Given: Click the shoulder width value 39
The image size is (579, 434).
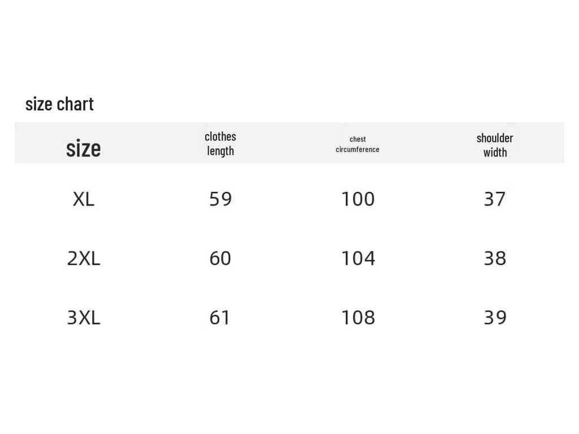Looking at the screenshot, I should (495, 318).
